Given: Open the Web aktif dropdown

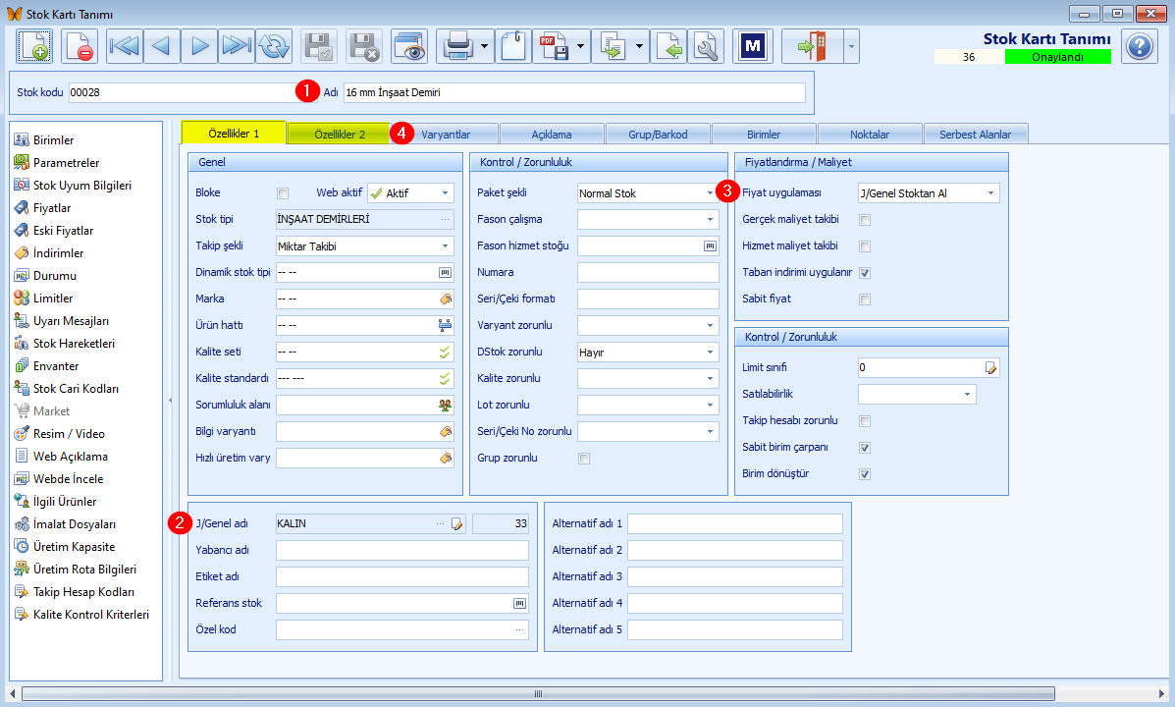Looking at the screenshot, I should 445,192.
